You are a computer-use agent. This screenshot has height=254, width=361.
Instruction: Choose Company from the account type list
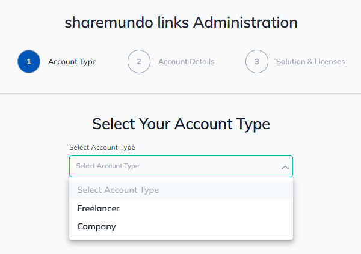[x=97, y=227]
